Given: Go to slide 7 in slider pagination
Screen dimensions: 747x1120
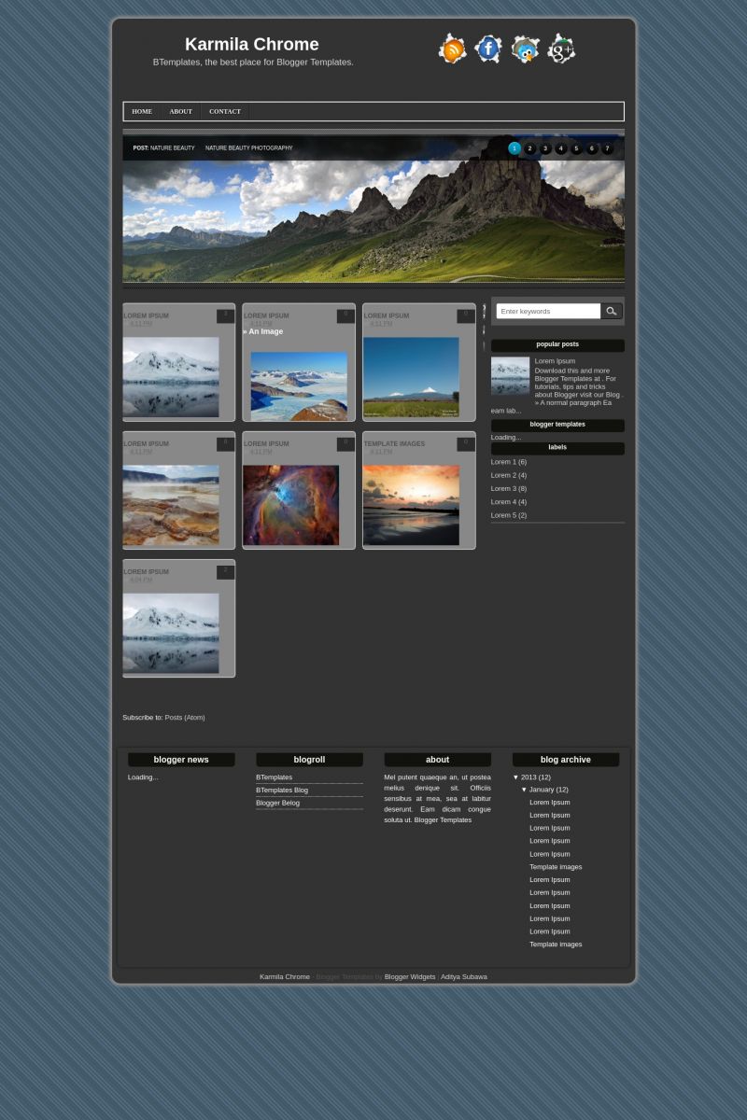Looking at the screenshot, I should pos(607,148).
